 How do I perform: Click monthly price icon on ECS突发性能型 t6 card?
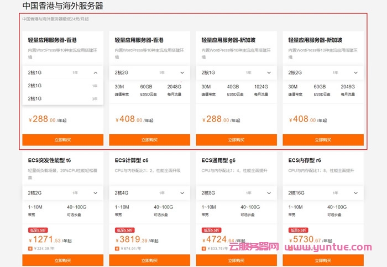coord(30,249)
